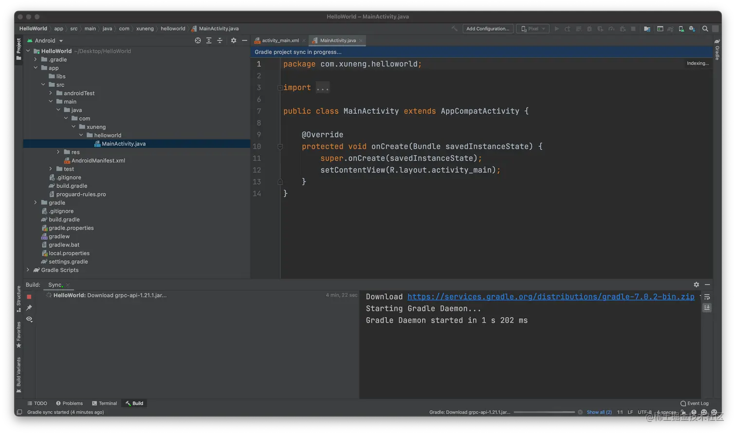Click select opened file target icon
Image resolution: width=736 pixels, height=434 pixels.
[198, 40]
